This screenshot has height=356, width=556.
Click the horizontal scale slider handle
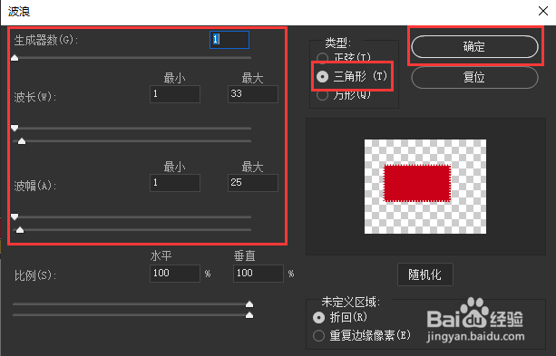[249, 304]
